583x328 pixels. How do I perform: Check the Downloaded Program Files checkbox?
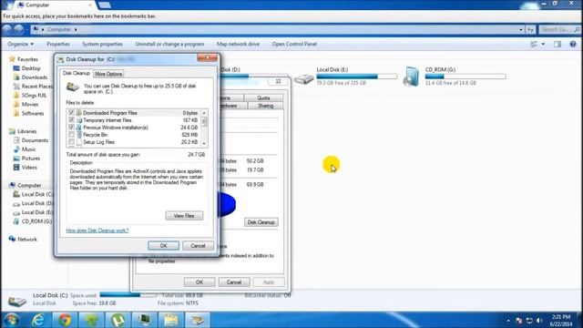click(x=71, y=113)
